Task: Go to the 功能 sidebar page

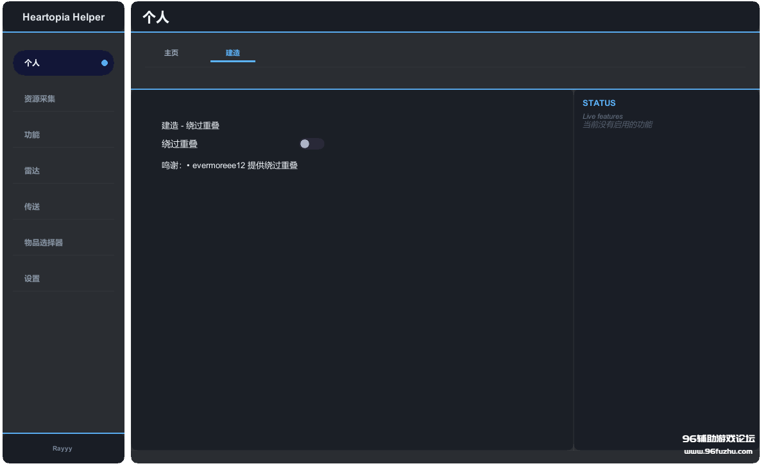Action: 32,135
